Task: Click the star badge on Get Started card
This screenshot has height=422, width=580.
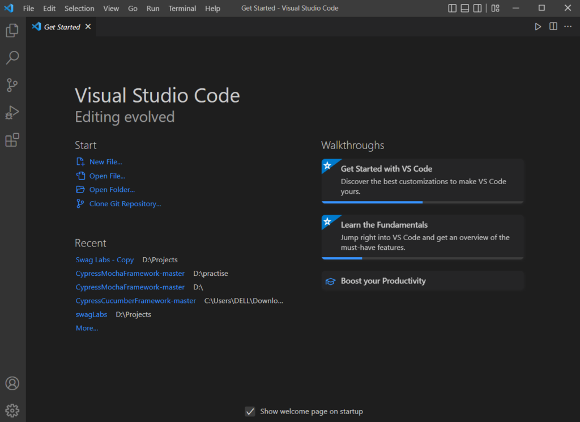Action: click(x=327, y=165)
